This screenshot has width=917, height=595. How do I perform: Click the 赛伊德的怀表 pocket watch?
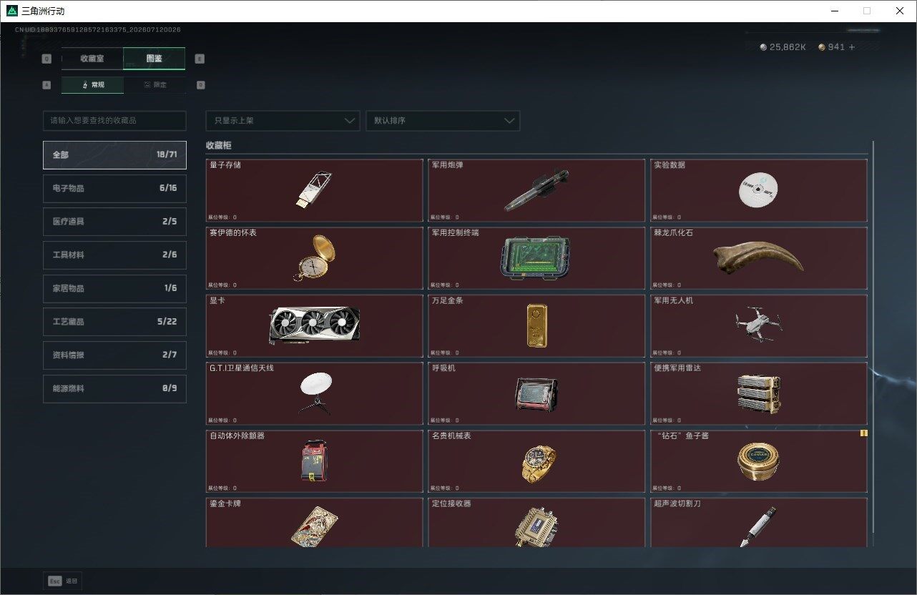click(x=314, y=258)
